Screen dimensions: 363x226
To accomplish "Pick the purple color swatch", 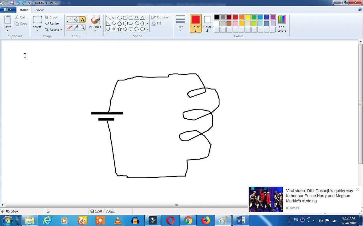I will (x=273, y=17).
